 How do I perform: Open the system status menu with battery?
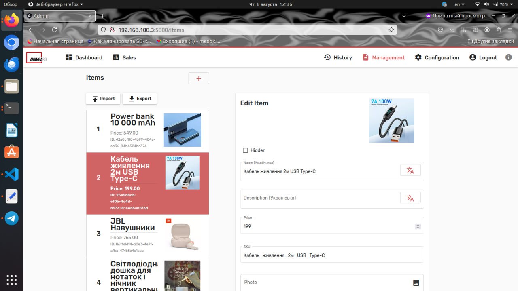pos(501,4)
